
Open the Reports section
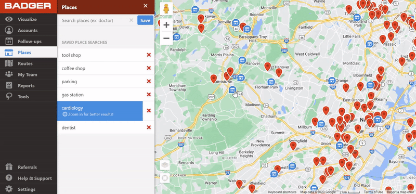29,85
